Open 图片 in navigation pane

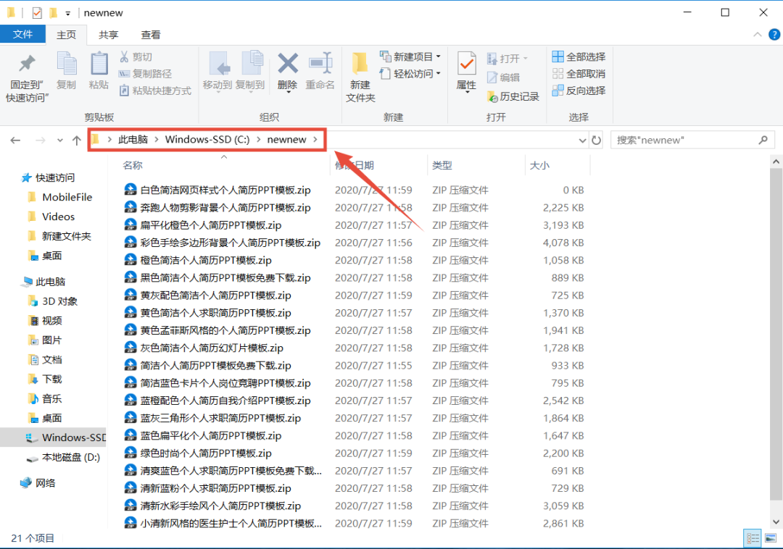click(x=45, y=340)
